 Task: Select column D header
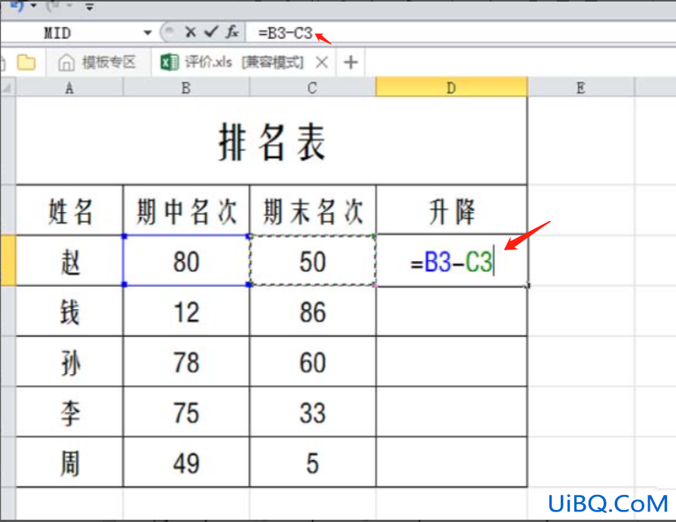451,88
